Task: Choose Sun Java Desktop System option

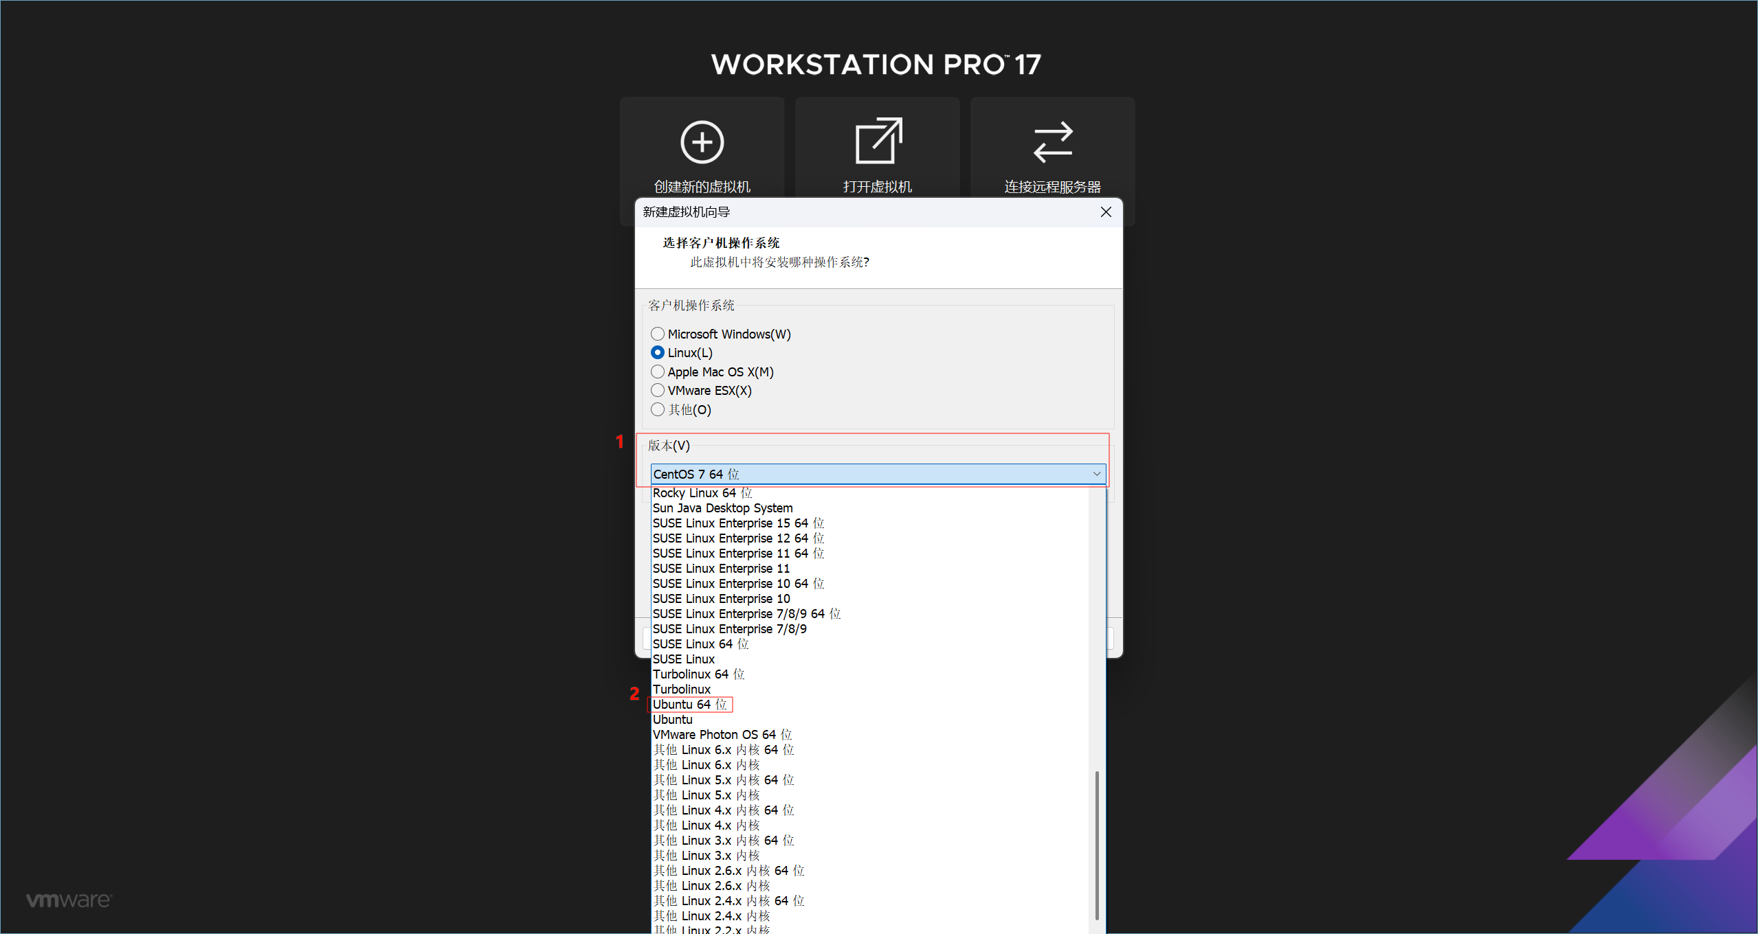Action: point(869,508)
